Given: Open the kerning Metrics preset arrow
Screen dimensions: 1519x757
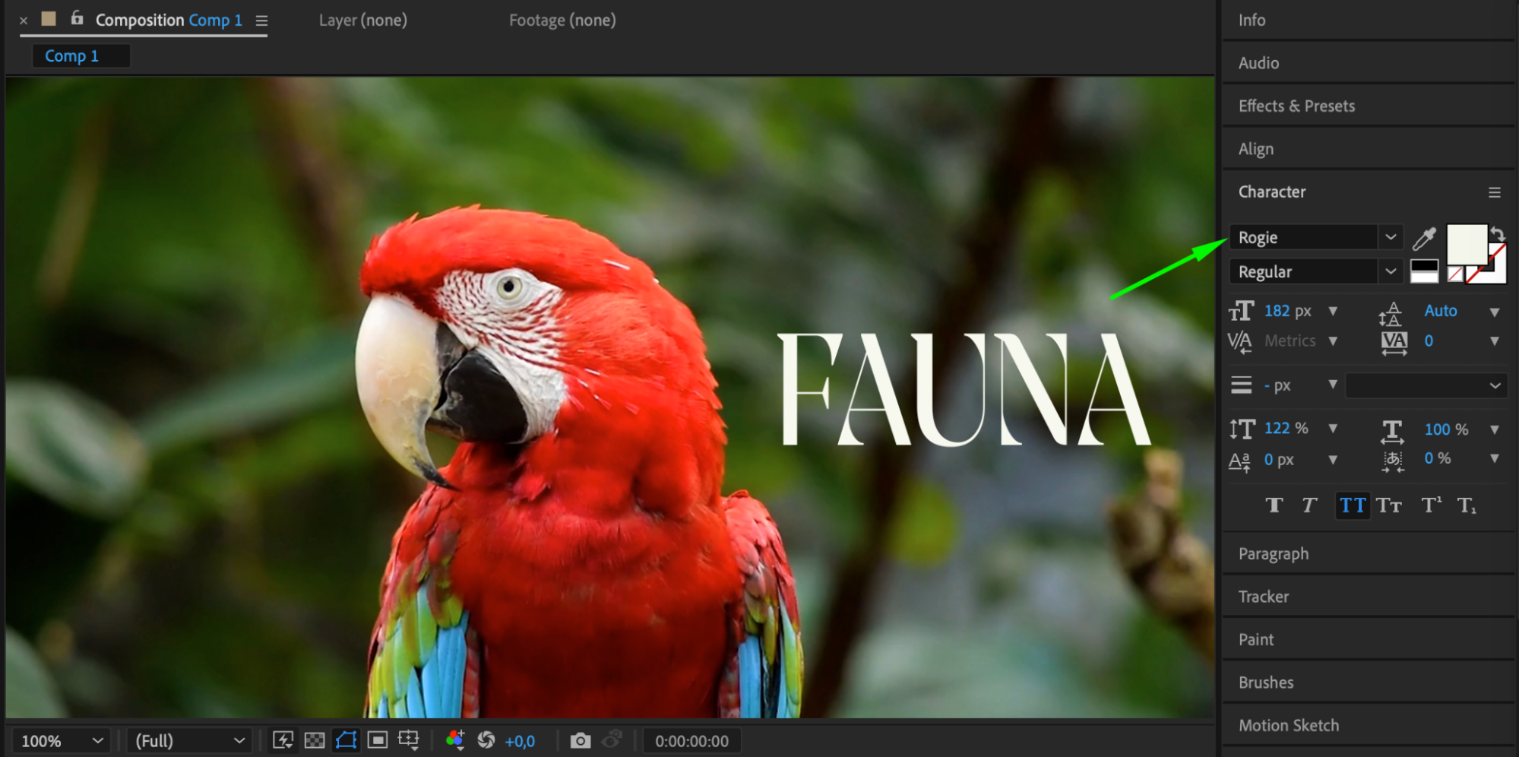Looking at the screenshot, I should pos(1333,341).
